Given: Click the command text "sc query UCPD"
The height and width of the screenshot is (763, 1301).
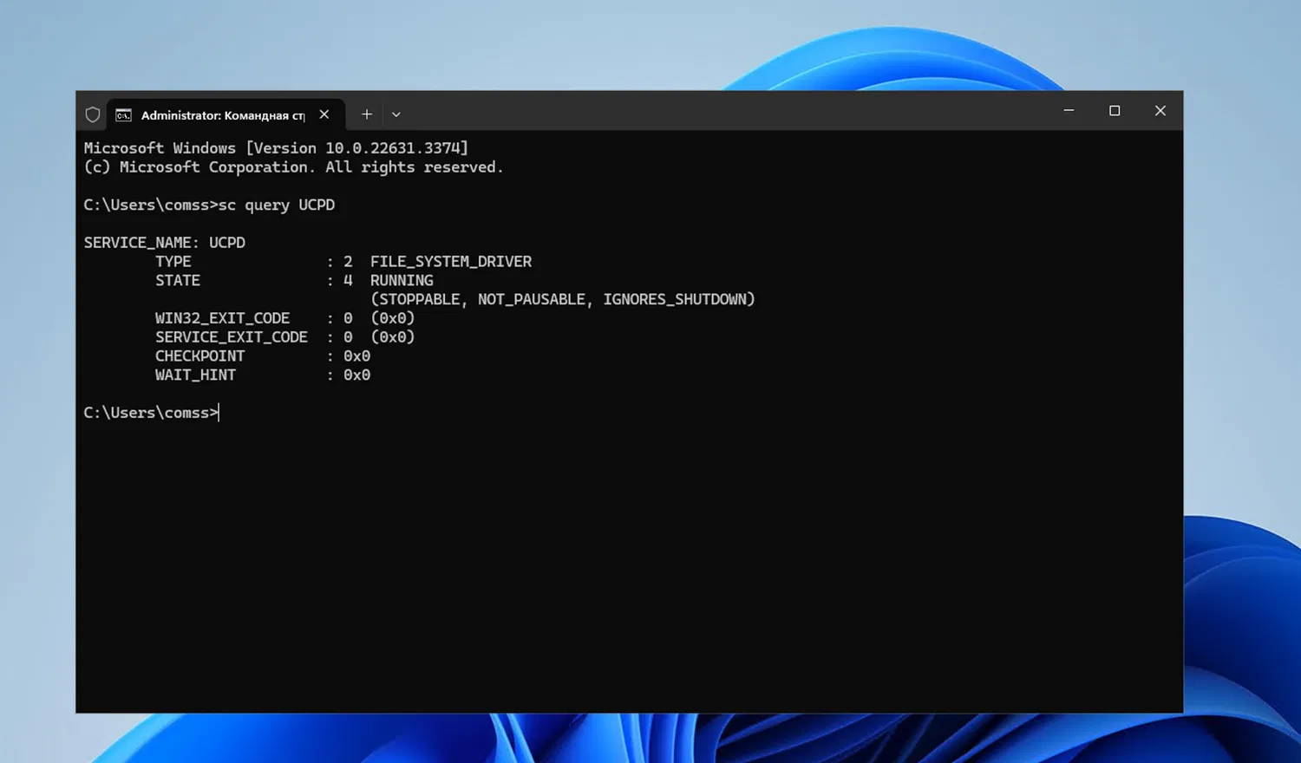Looking at the screenshot, I should 277,205.
